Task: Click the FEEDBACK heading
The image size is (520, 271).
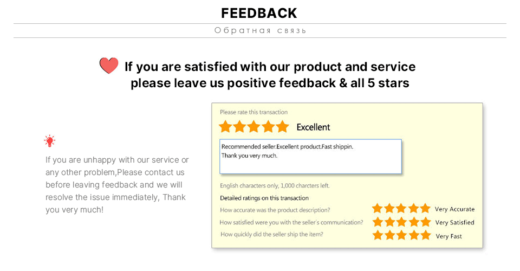Action: (259, 13)
